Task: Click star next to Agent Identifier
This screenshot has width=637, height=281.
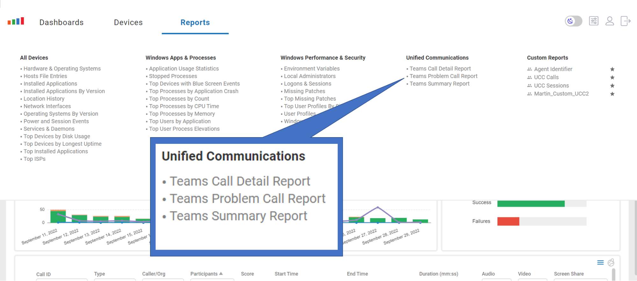Action: pos(612,69)
